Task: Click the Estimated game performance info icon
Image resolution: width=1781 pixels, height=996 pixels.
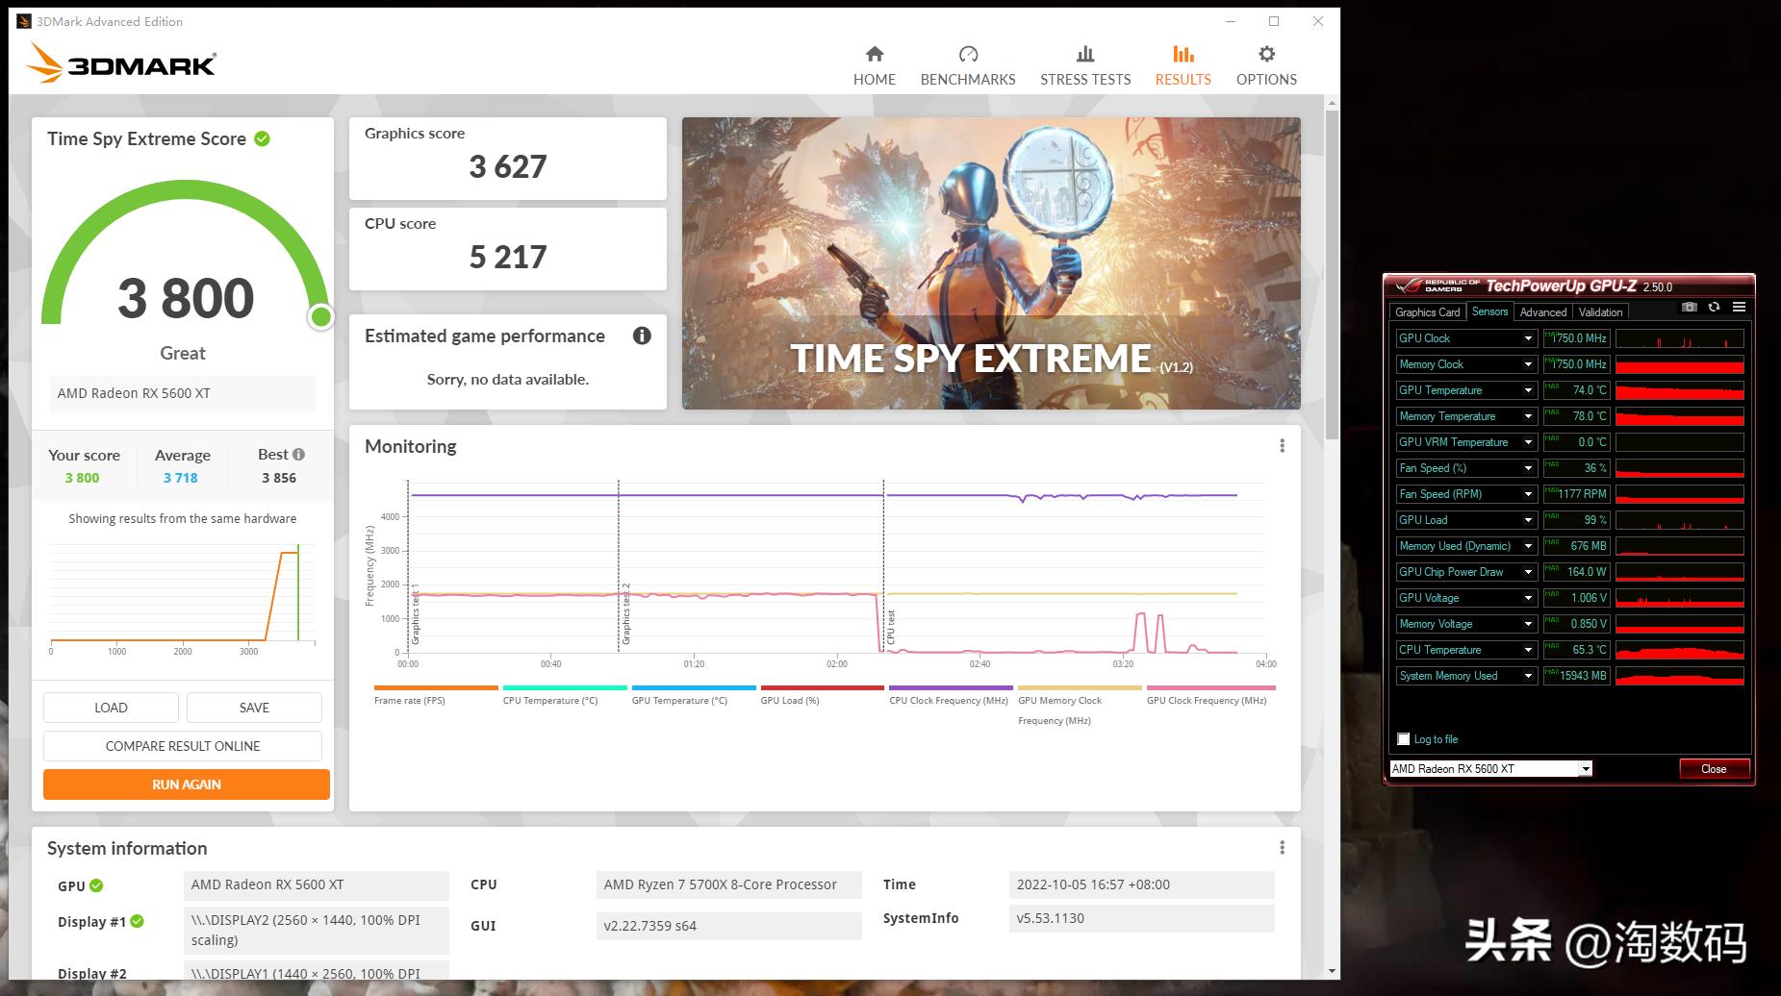Action: tap(642, 336)
